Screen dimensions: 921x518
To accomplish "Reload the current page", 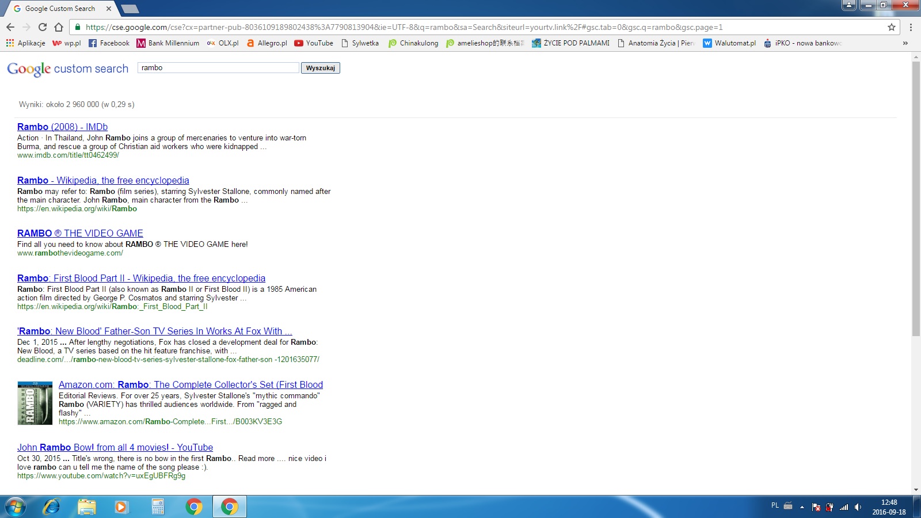I will 42,27.
